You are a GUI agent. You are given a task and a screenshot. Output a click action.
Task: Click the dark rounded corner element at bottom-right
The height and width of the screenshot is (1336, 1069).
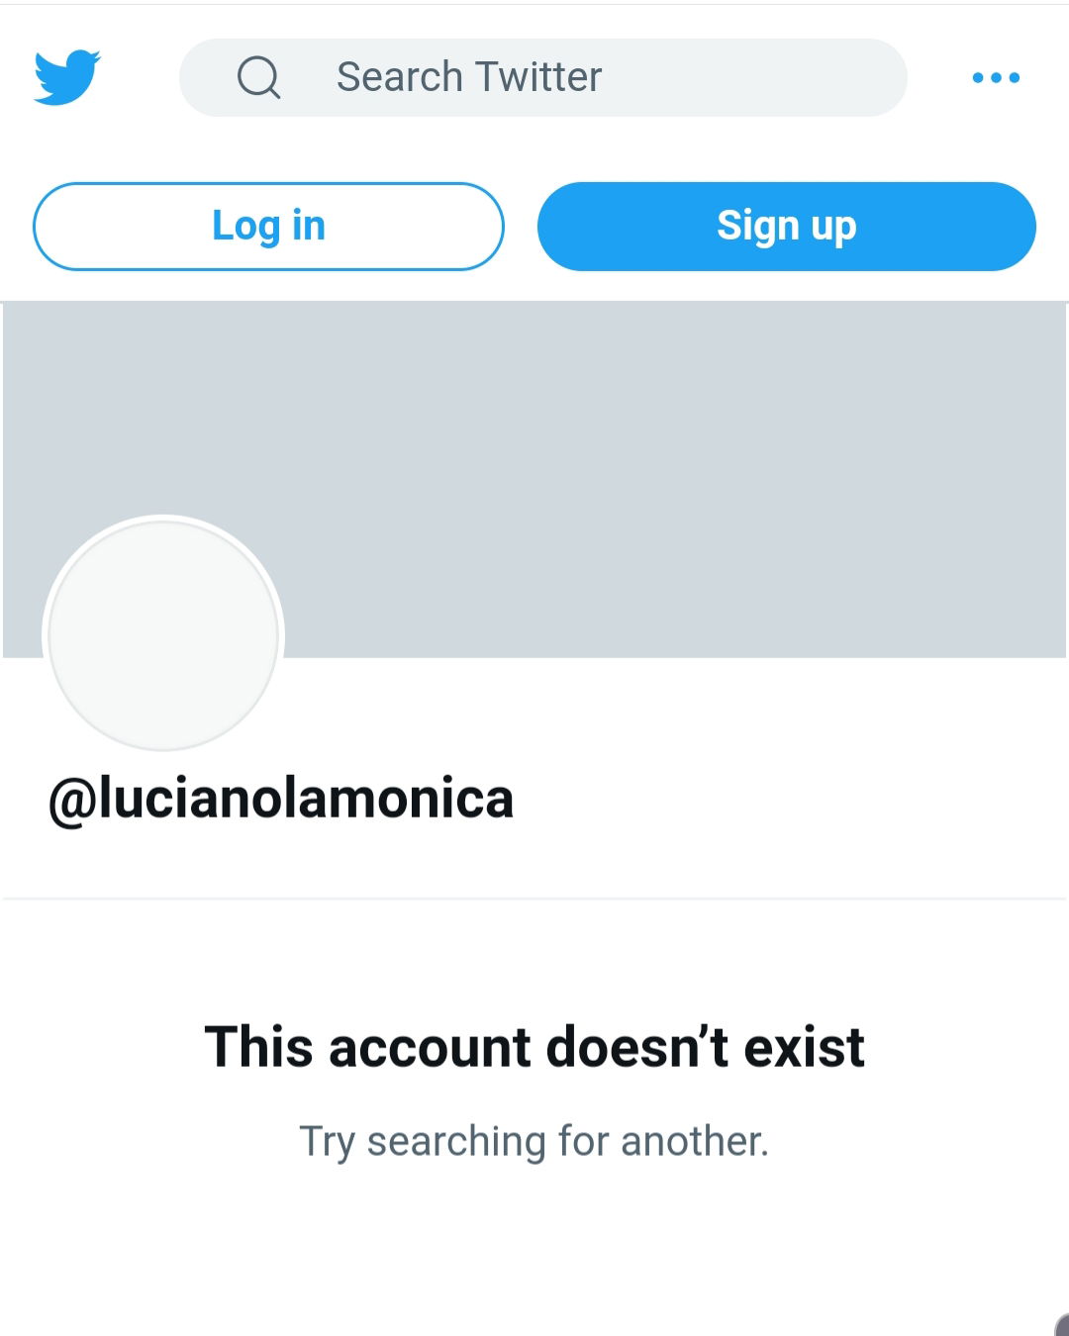tap(1062, 1325)
